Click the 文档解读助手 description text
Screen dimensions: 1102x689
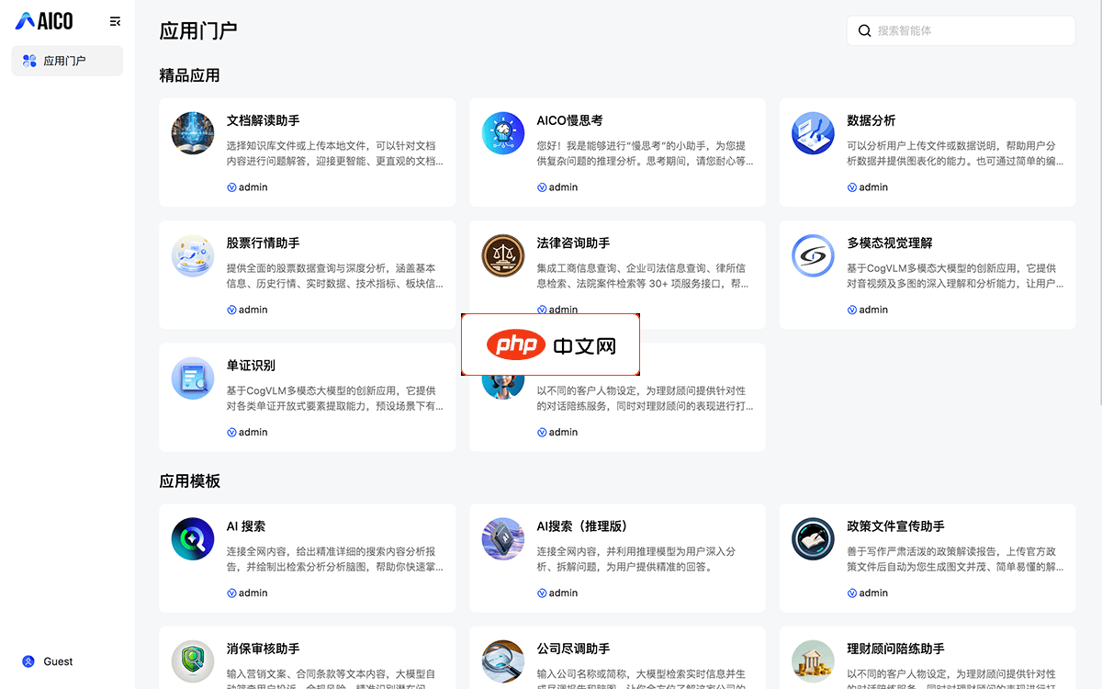[335, 153]
